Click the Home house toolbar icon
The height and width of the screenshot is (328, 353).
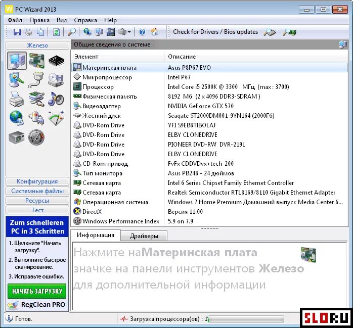154,32
